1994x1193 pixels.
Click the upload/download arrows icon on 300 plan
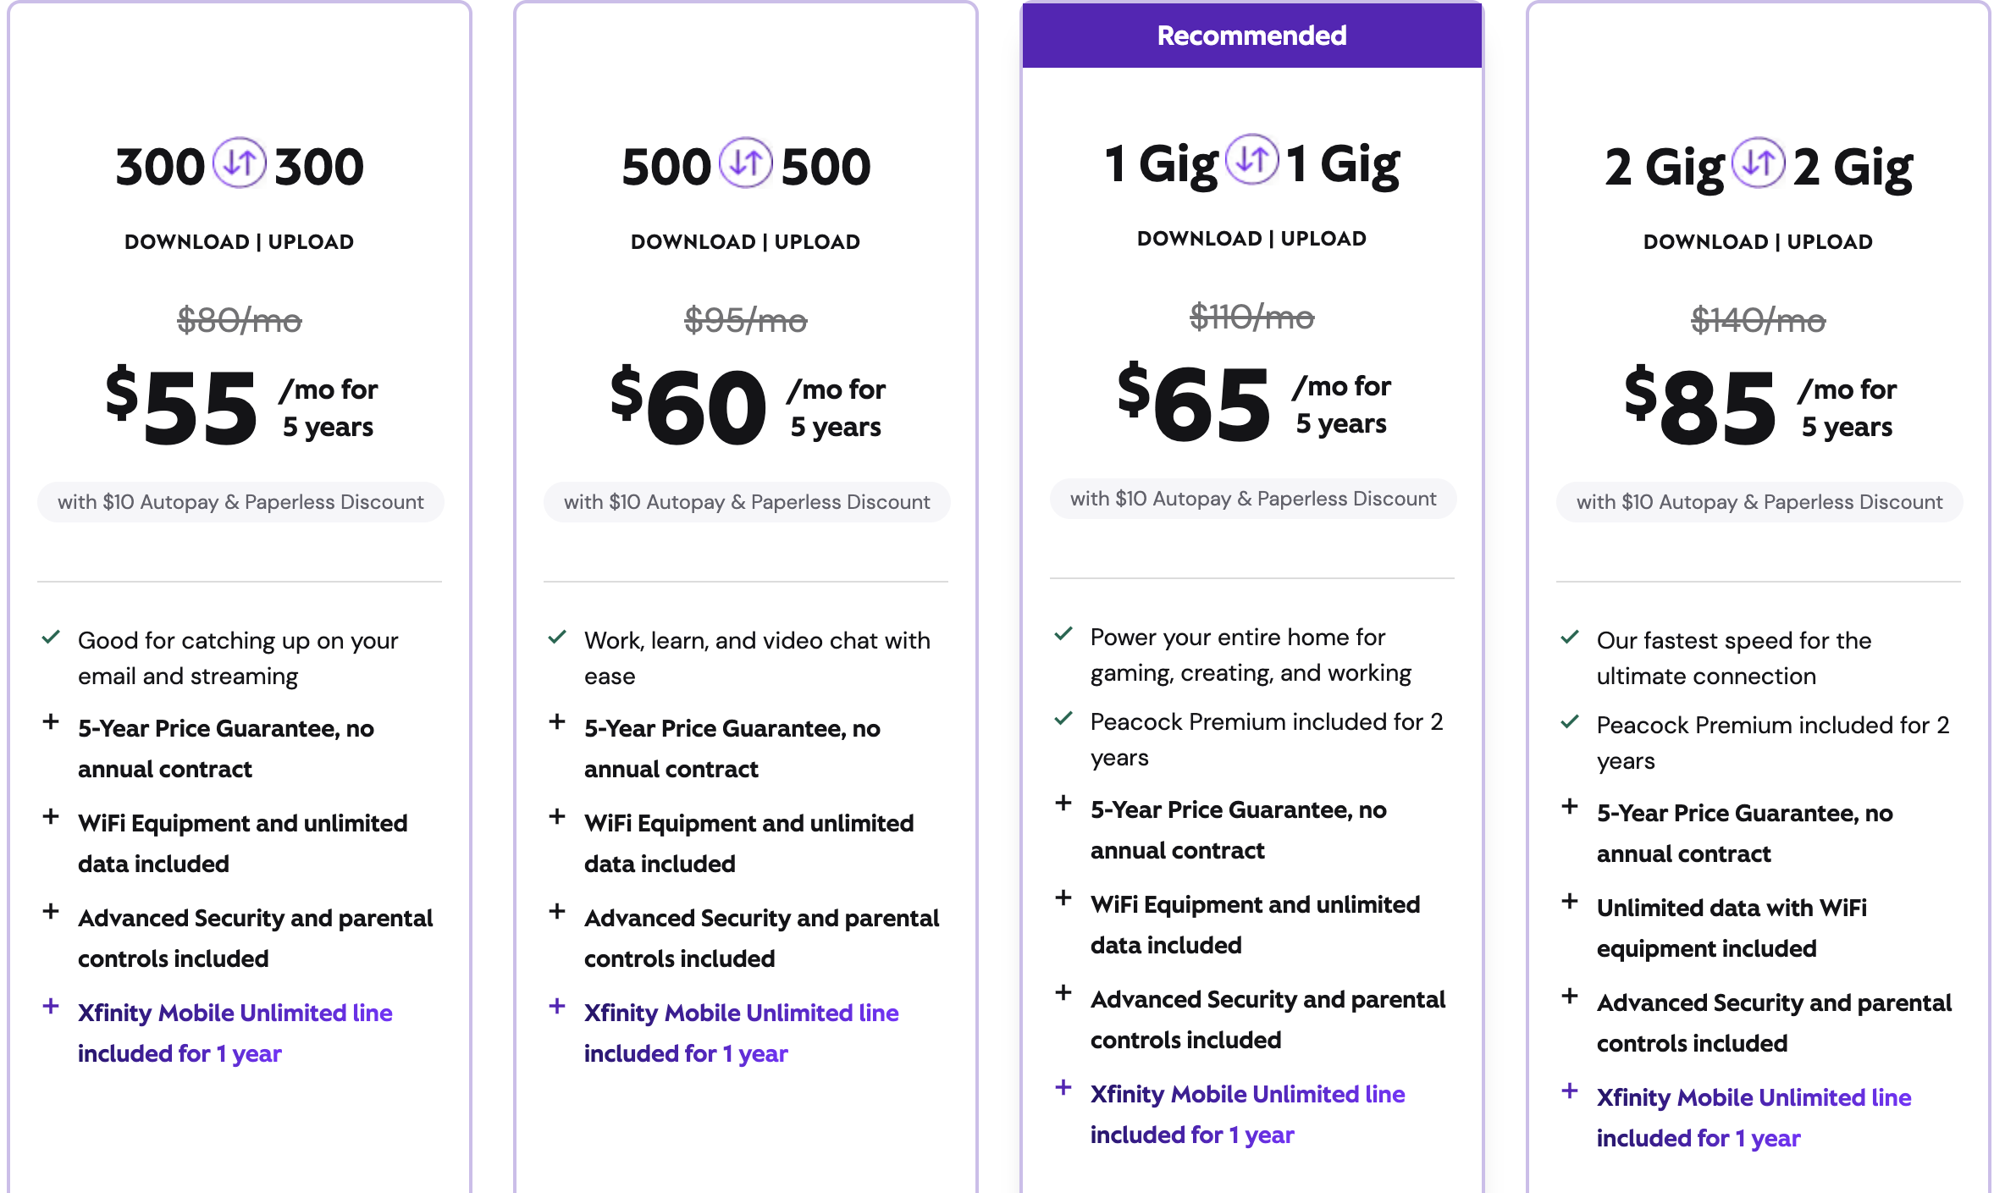click(x=240, y=163)
